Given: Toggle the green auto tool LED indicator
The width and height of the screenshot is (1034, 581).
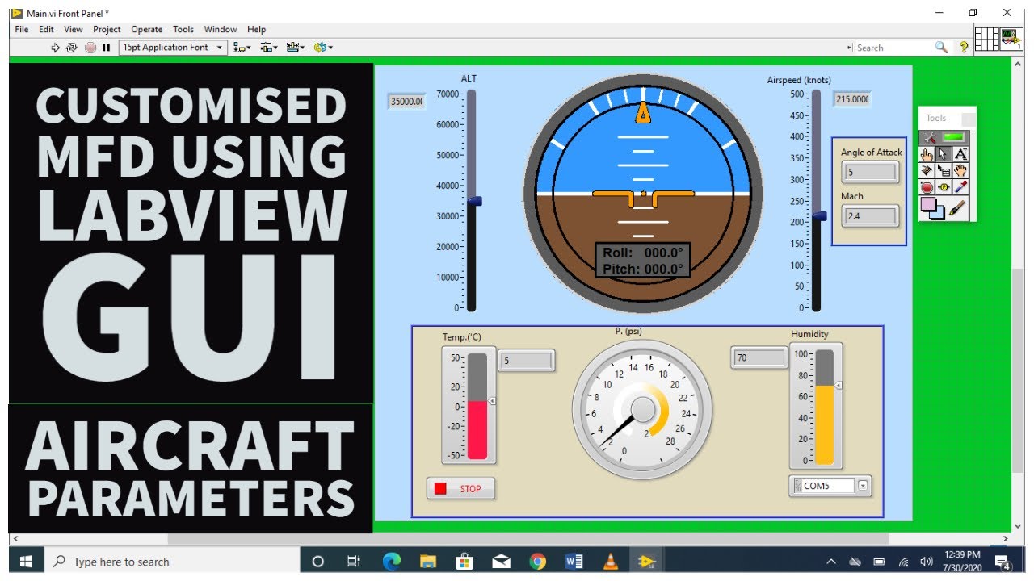Looking at the screenshot, I should tap(954, 137).
